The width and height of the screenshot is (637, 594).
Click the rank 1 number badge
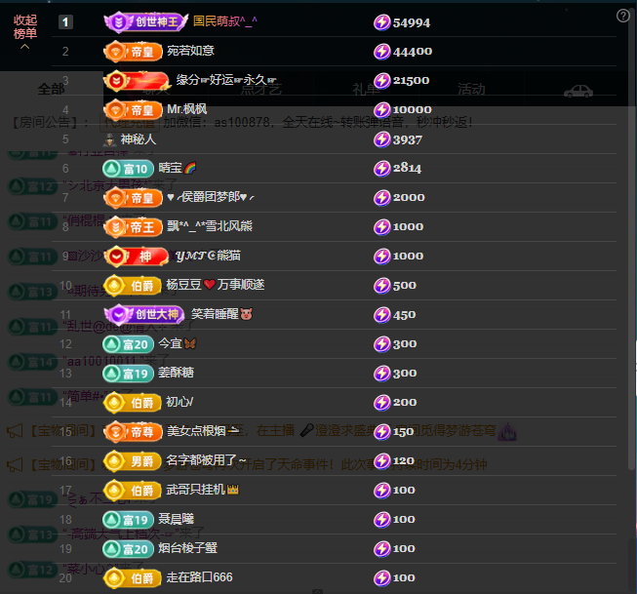tap(65, 21)
